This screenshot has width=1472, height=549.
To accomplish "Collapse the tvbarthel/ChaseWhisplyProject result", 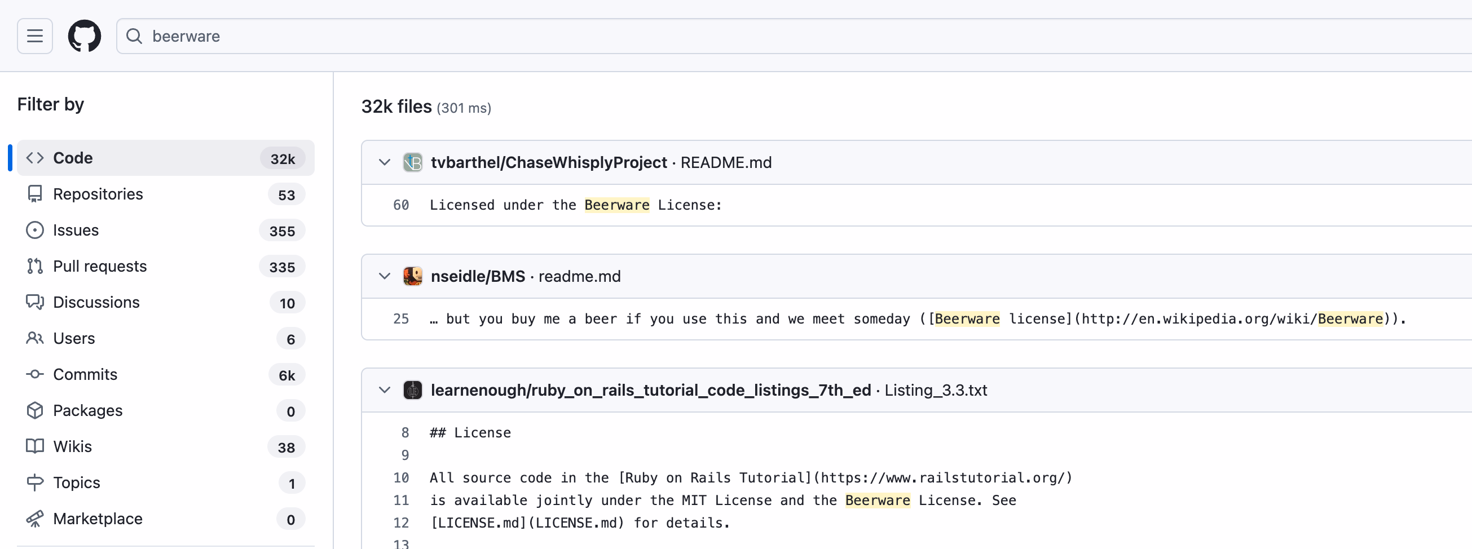I will (384, 162).
